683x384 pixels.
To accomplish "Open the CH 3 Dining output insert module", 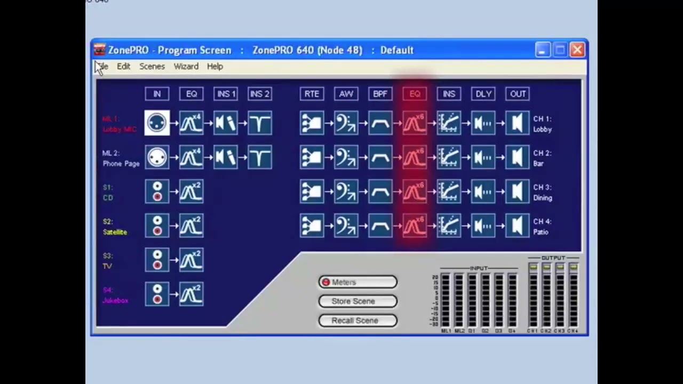I will 449,191.
